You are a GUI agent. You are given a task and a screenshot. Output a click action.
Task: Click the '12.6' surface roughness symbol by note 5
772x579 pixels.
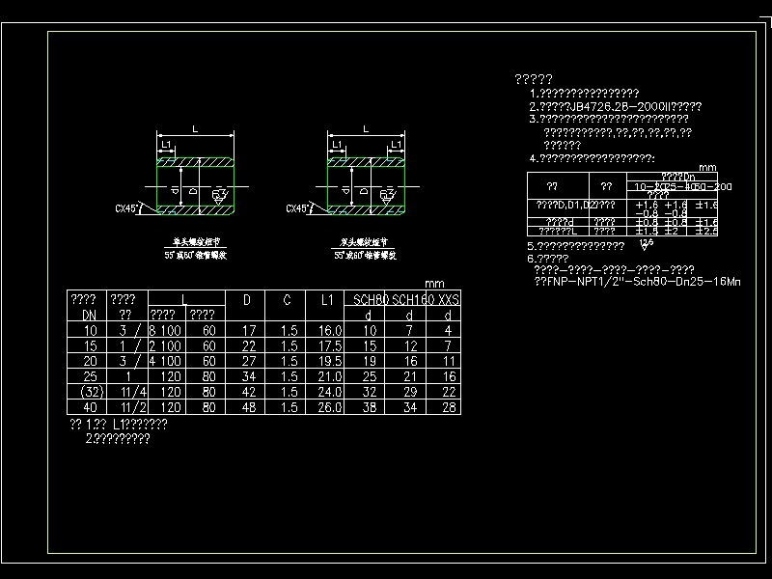(646, 244)
